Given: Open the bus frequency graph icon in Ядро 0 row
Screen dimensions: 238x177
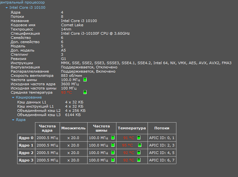Looking at the screenshot, I should (x=113, y=137).
